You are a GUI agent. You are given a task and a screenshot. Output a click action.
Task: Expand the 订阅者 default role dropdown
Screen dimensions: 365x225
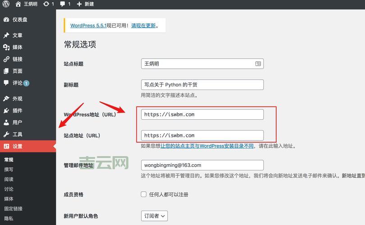154,216
